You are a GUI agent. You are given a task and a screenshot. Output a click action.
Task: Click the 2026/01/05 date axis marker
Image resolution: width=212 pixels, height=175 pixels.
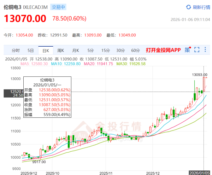pyautogui.click(x=199, y=173)
